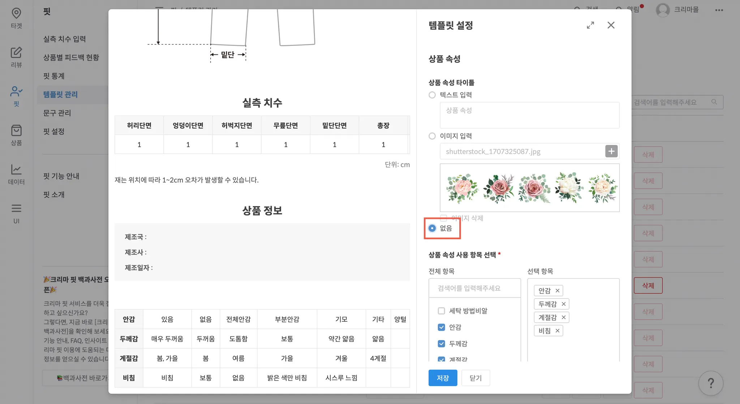This screenshot has height=404, width=740.
Task: Check the 세탁 방법비알 checkbox
Action: [441, 311]
